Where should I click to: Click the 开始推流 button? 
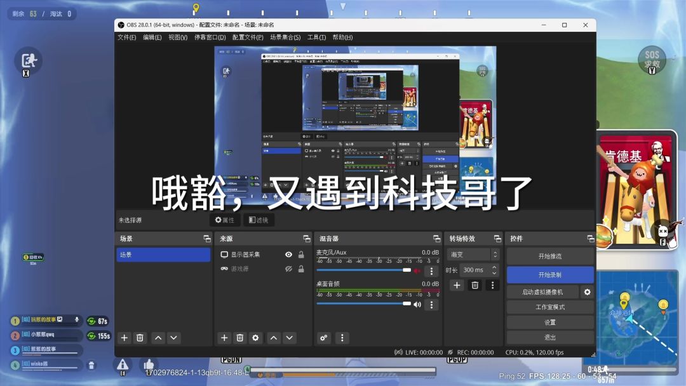point(550,256)
